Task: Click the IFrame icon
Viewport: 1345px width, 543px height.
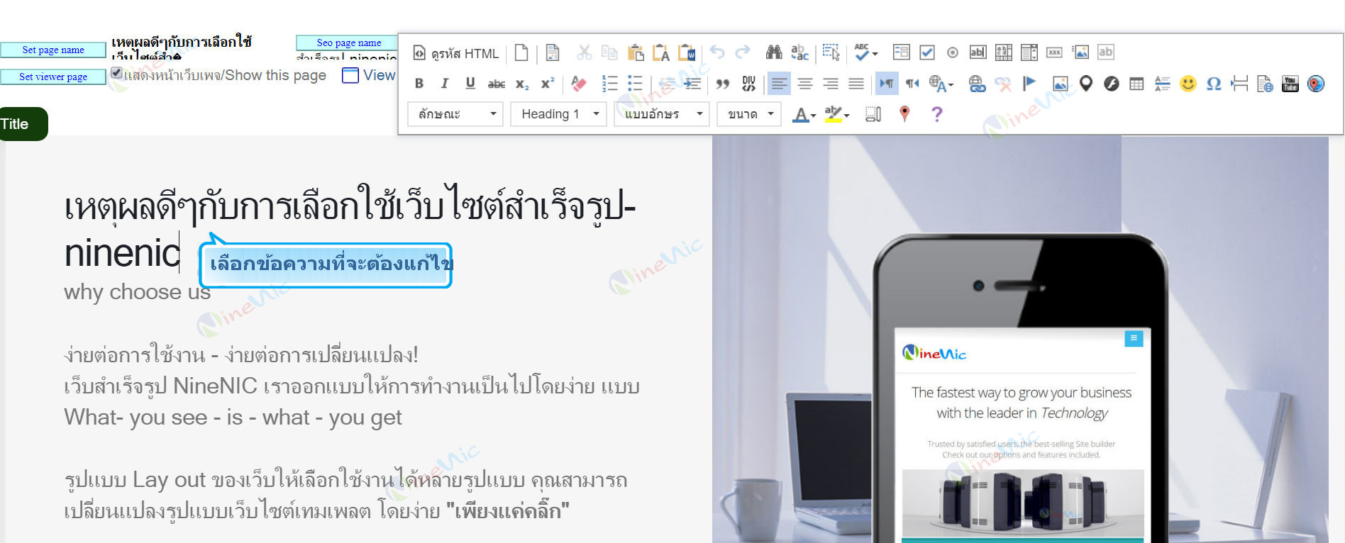Action: click(1265, 84)
